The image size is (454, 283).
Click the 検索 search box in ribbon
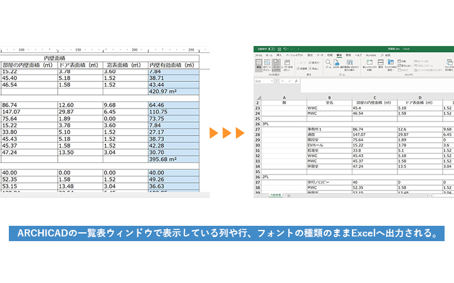point(386,55)
